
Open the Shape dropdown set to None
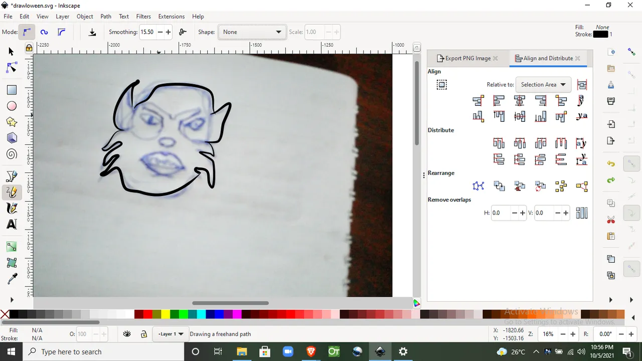click(x=252, y=32)
